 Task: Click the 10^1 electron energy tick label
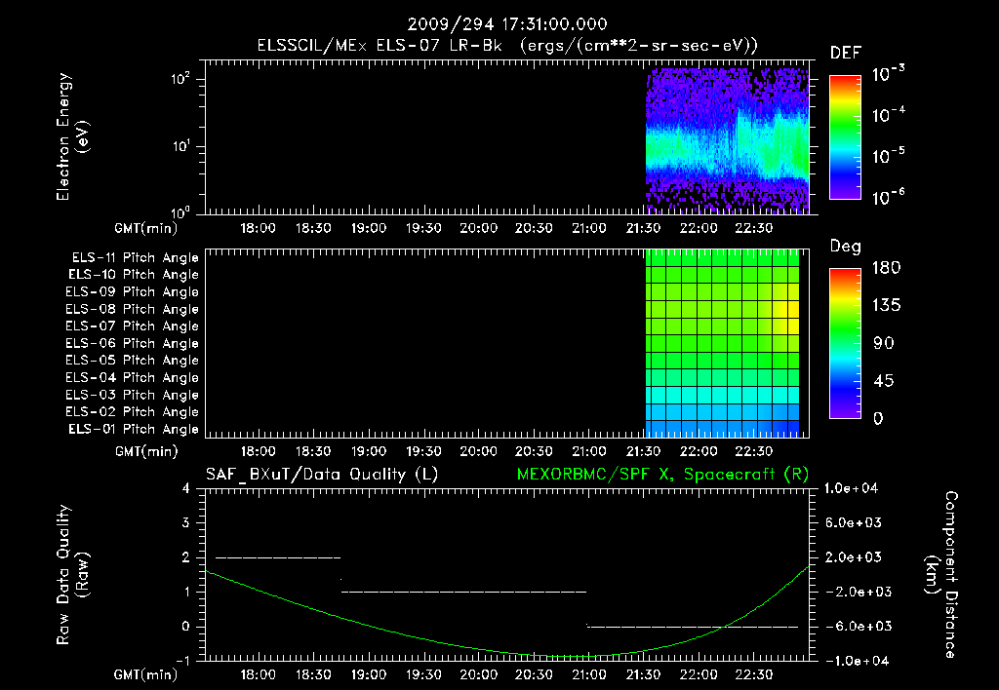tap(180, 146)
